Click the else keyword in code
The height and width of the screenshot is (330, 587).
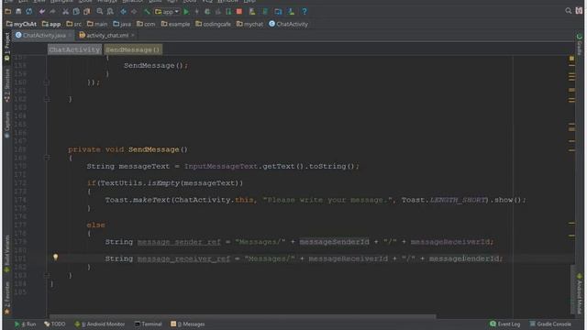click(x=95, y=225)
